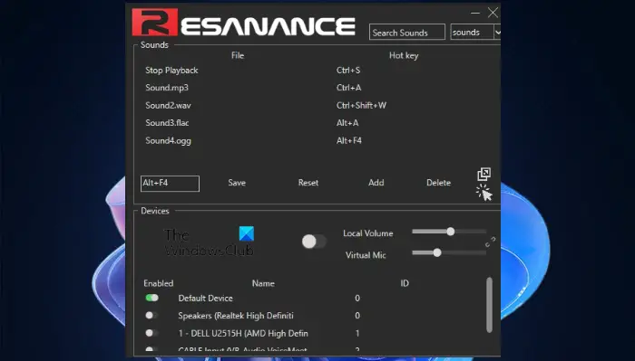This screenshot has height=361, width=635.
Task: Select the Sound.mp3 file row
Action: point(167,88)
